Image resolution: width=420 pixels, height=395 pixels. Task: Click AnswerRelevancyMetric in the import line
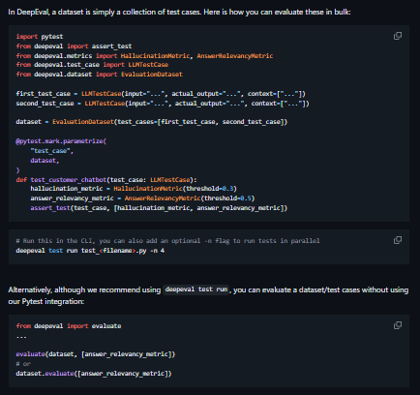(x=235, y=56)
